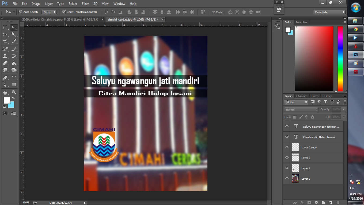Select the Lasso tool

coord(5,34)
